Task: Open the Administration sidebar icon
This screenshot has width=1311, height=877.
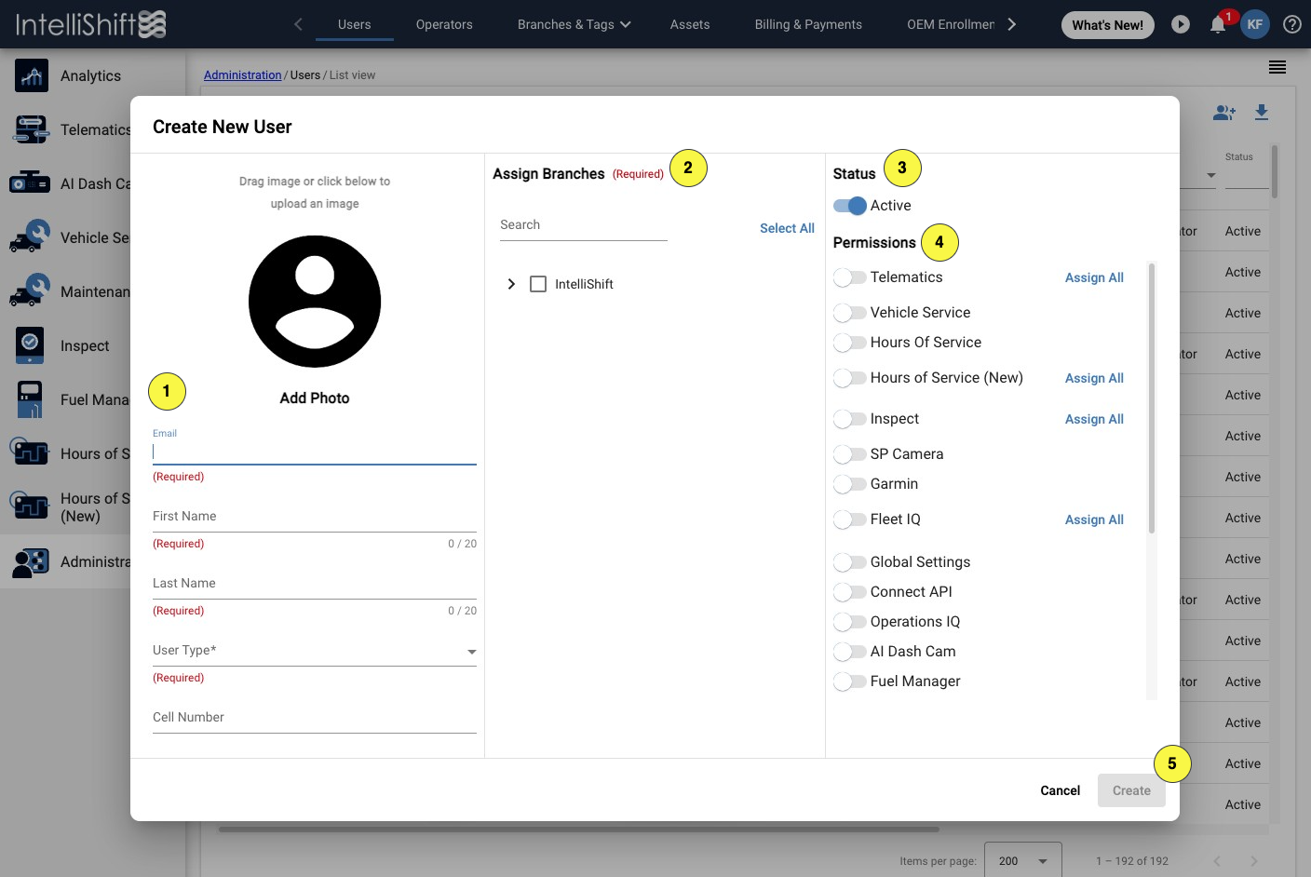Action: click(x=30, y=561)
